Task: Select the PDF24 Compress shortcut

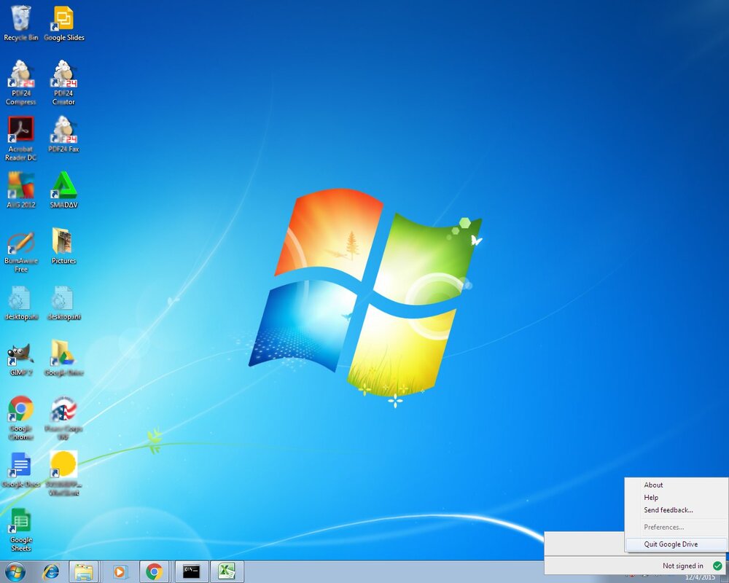Action: tap(21, 83)
